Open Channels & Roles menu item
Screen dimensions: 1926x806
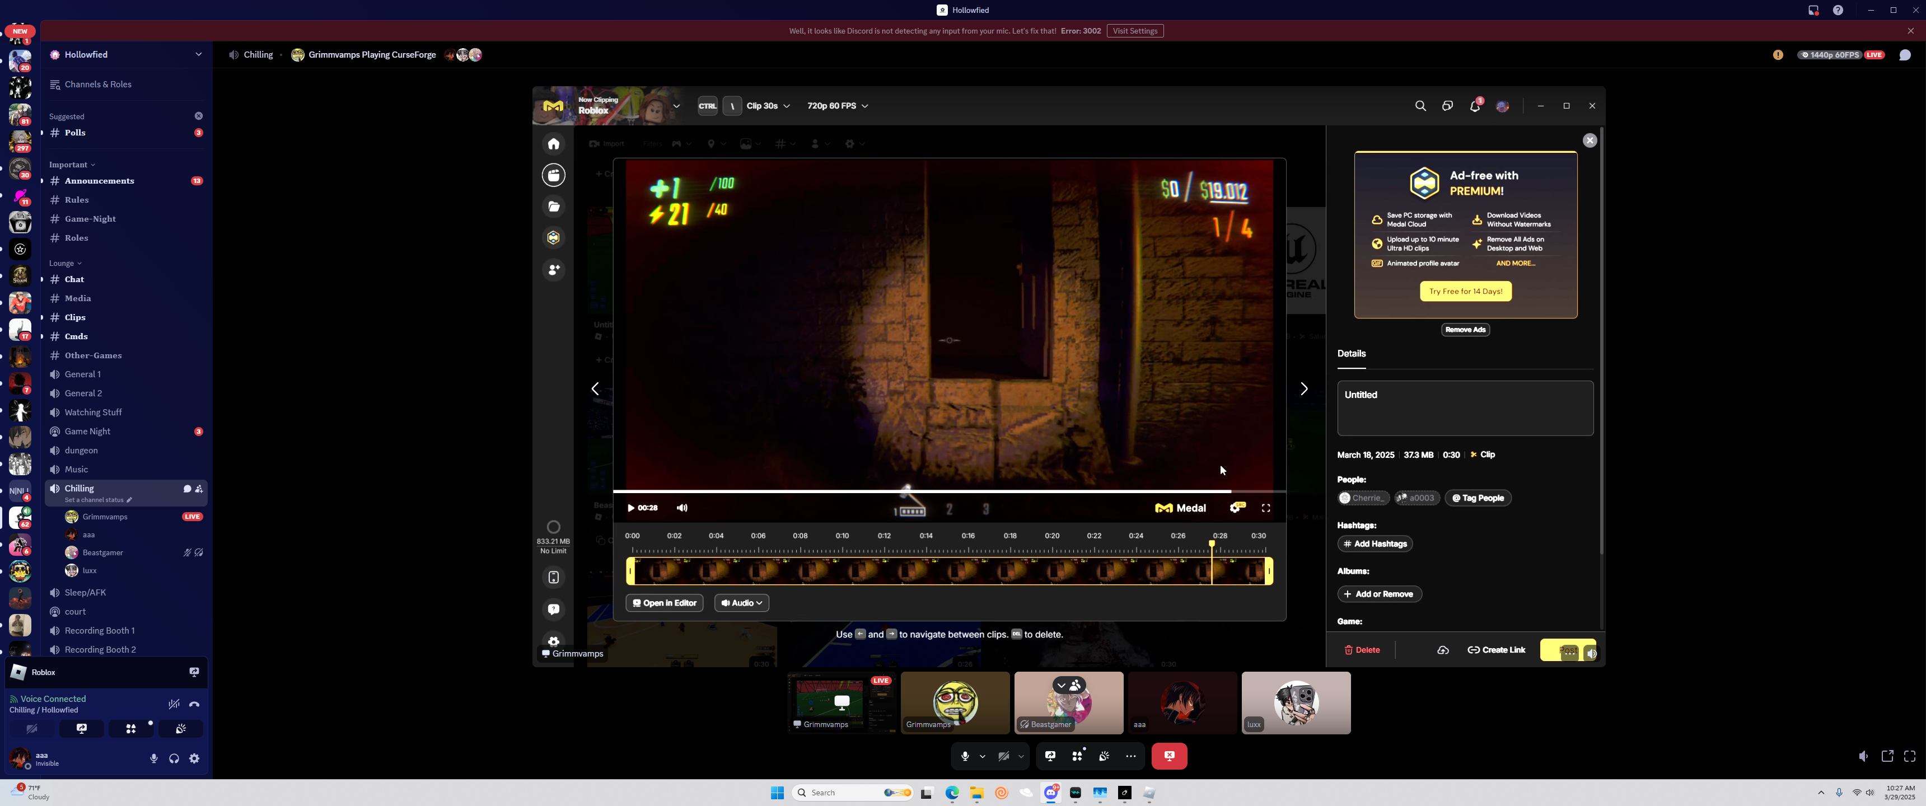(x=98, y=85)
